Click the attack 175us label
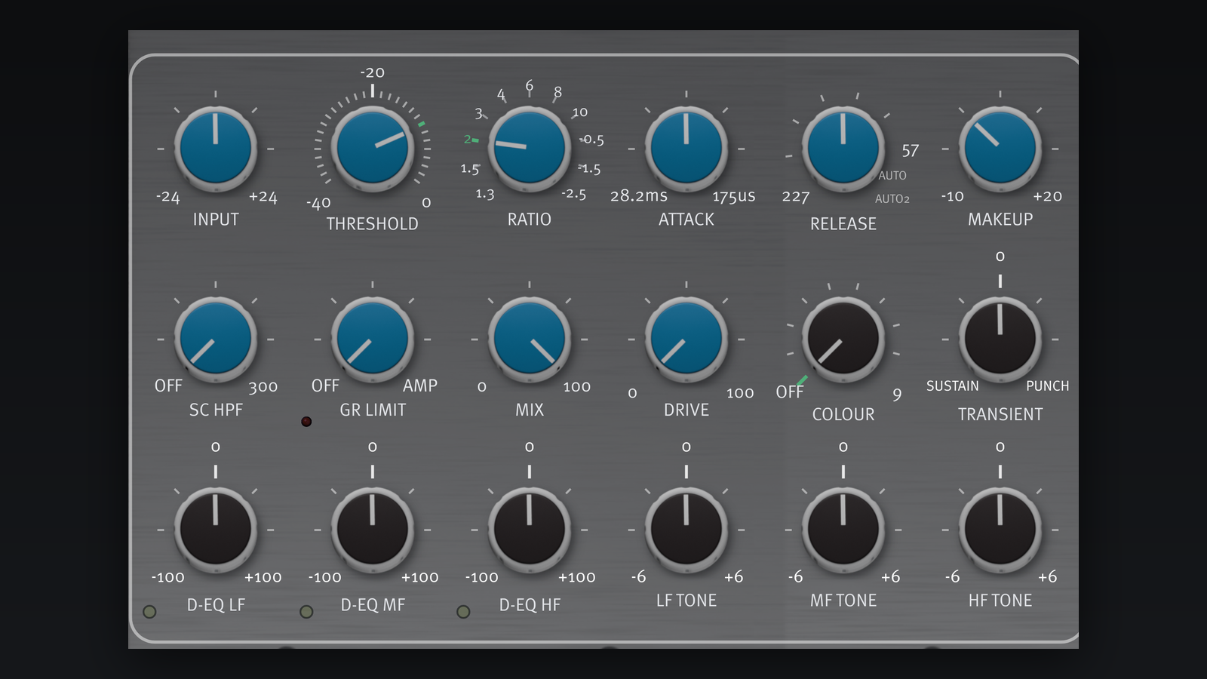 coord(734,196)
